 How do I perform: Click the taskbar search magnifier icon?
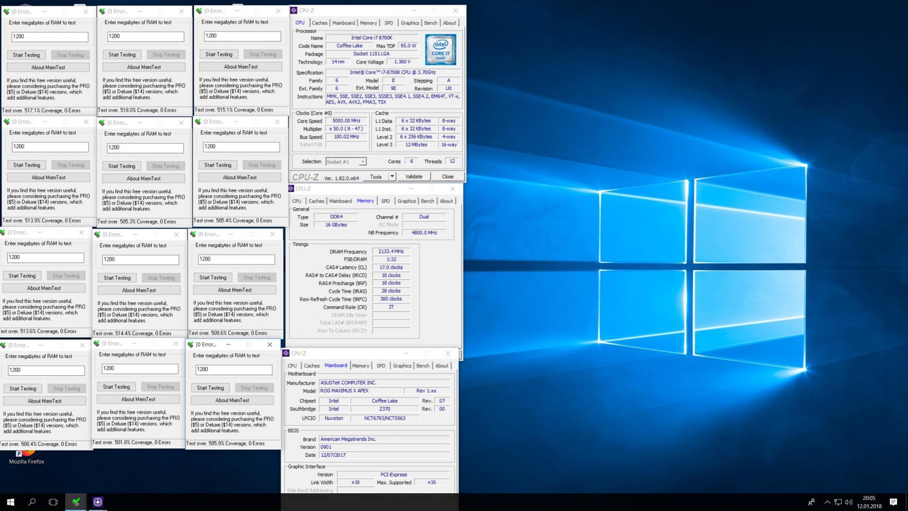pos(32,502)
